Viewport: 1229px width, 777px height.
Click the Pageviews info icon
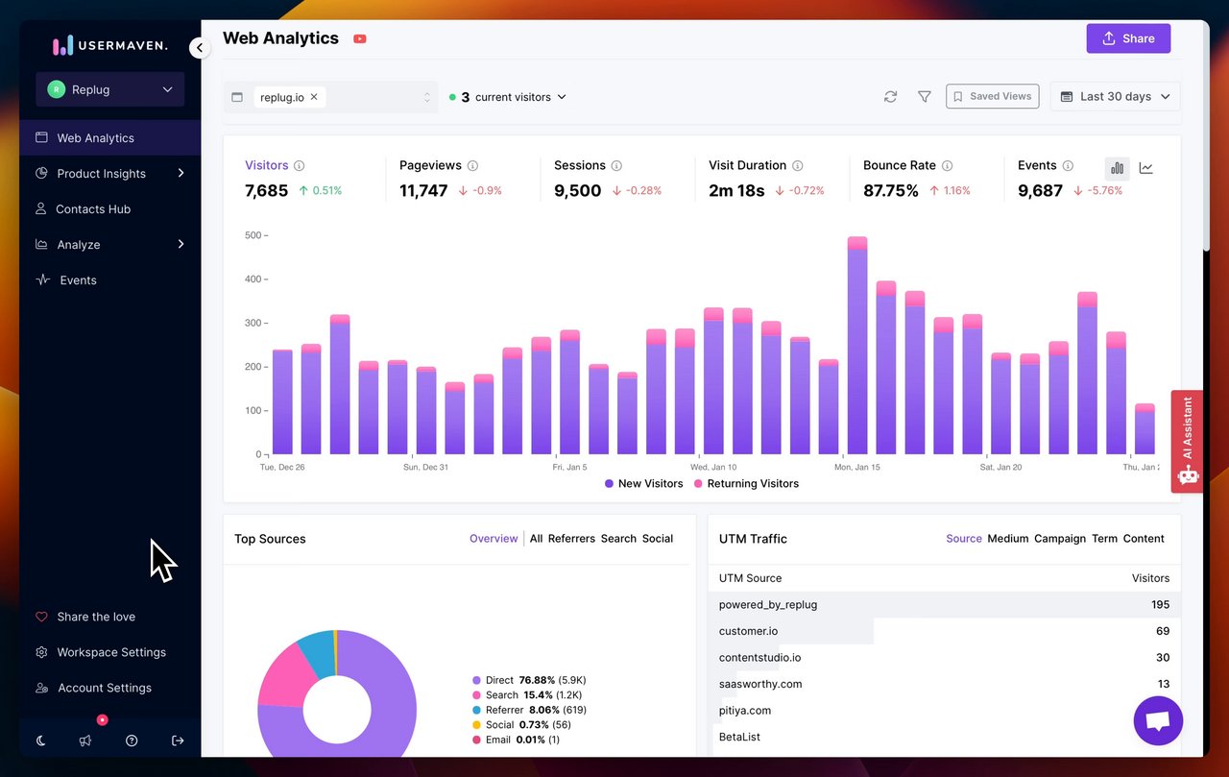472,166
